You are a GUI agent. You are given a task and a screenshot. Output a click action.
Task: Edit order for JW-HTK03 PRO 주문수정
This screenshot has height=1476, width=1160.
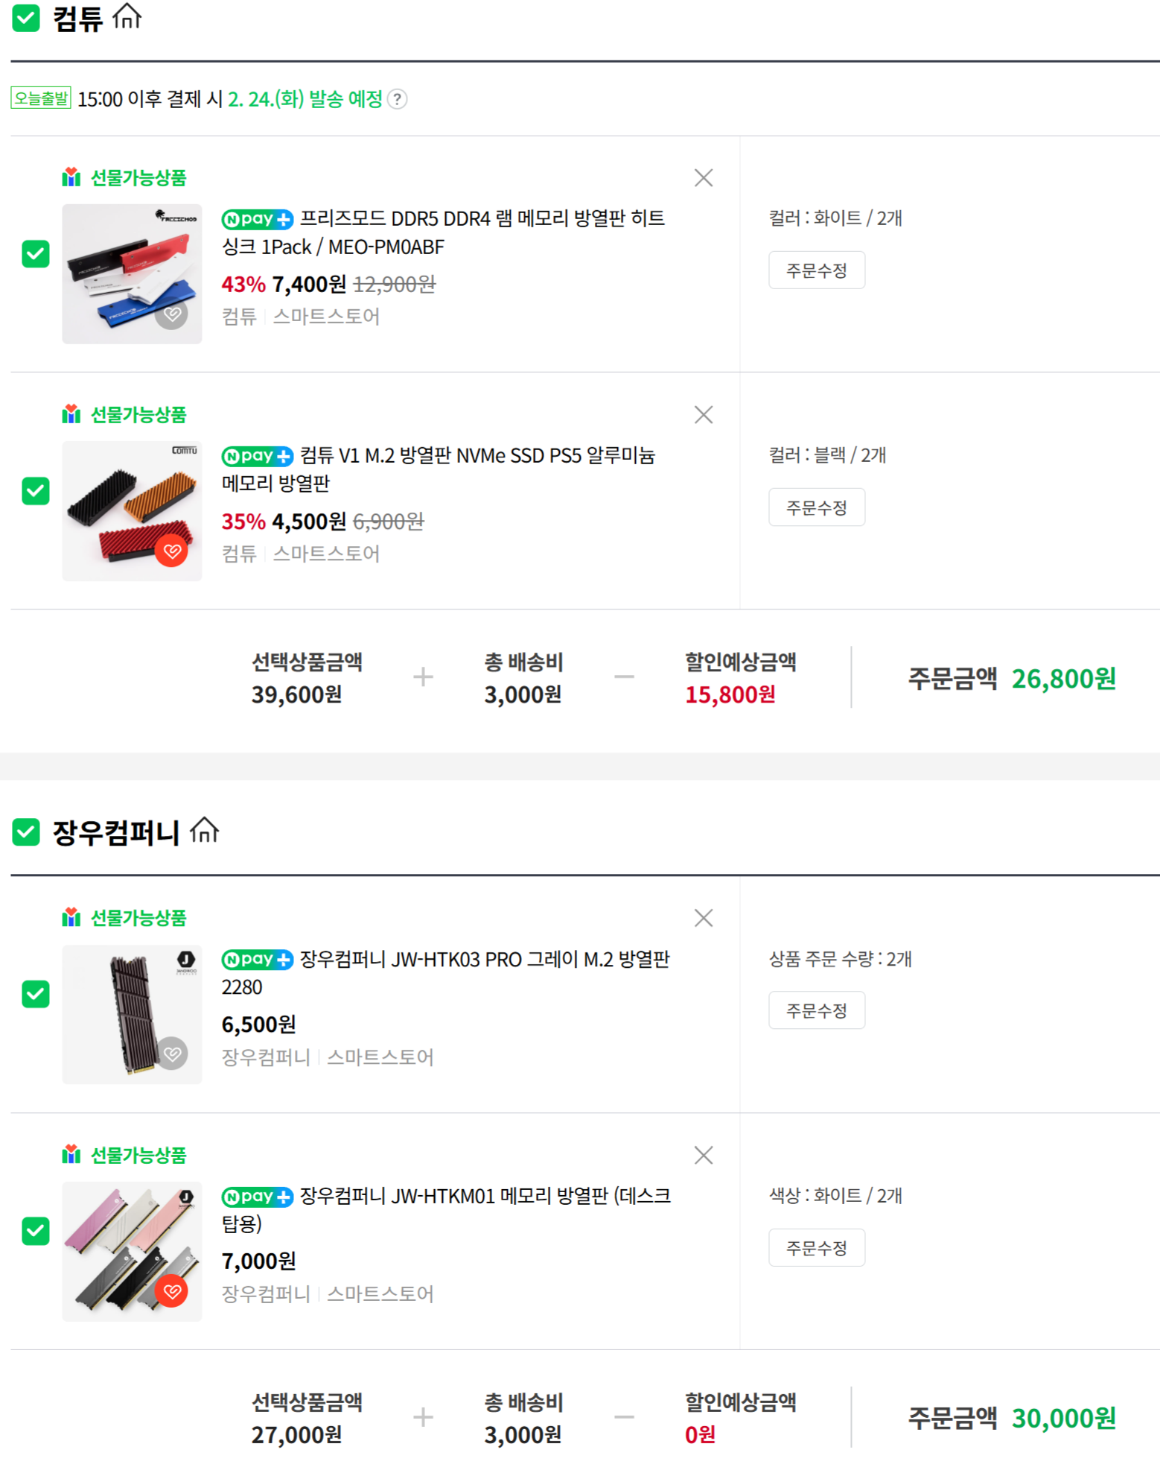(816, 1010)
